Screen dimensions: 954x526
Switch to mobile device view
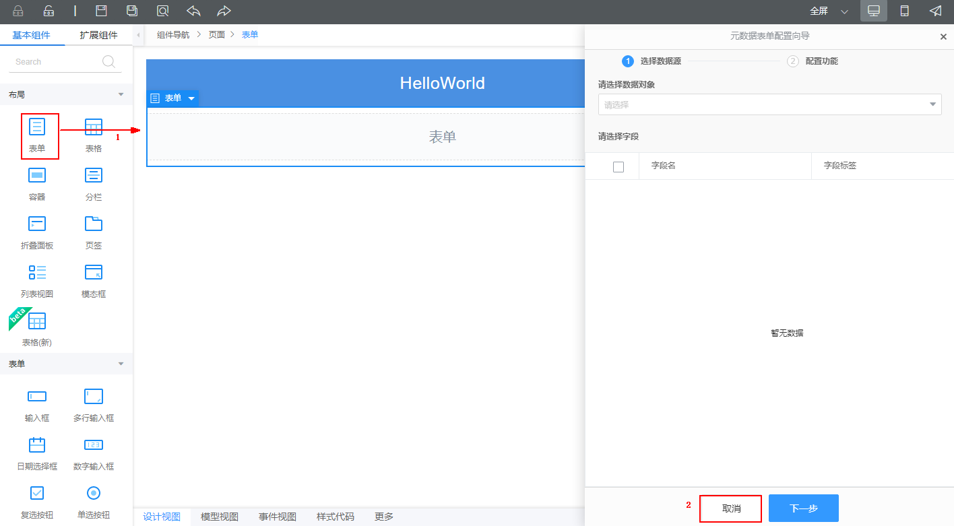pyautogui.click(x=905, y=11)
